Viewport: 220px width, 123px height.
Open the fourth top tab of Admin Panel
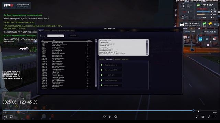(x=64, y=31)
